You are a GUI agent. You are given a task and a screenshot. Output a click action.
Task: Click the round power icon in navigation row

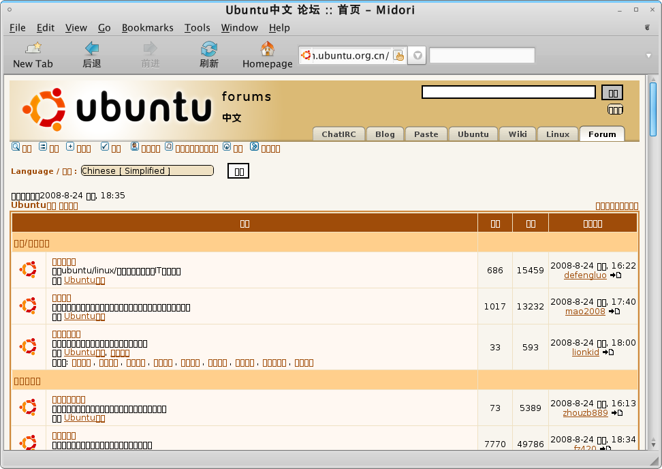coord(227,147)
